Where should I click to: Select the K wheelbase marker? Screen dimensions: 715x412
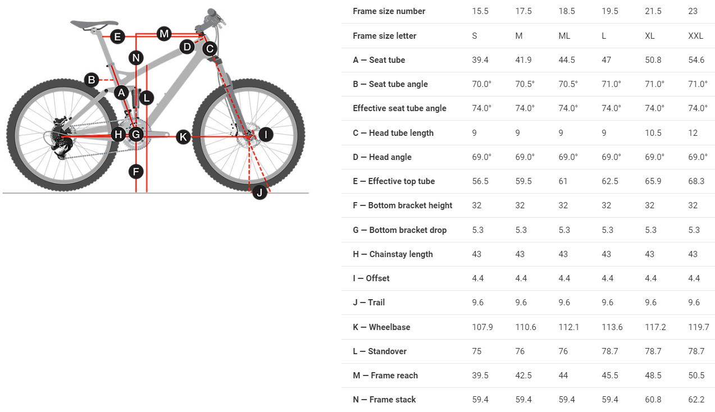183,136
